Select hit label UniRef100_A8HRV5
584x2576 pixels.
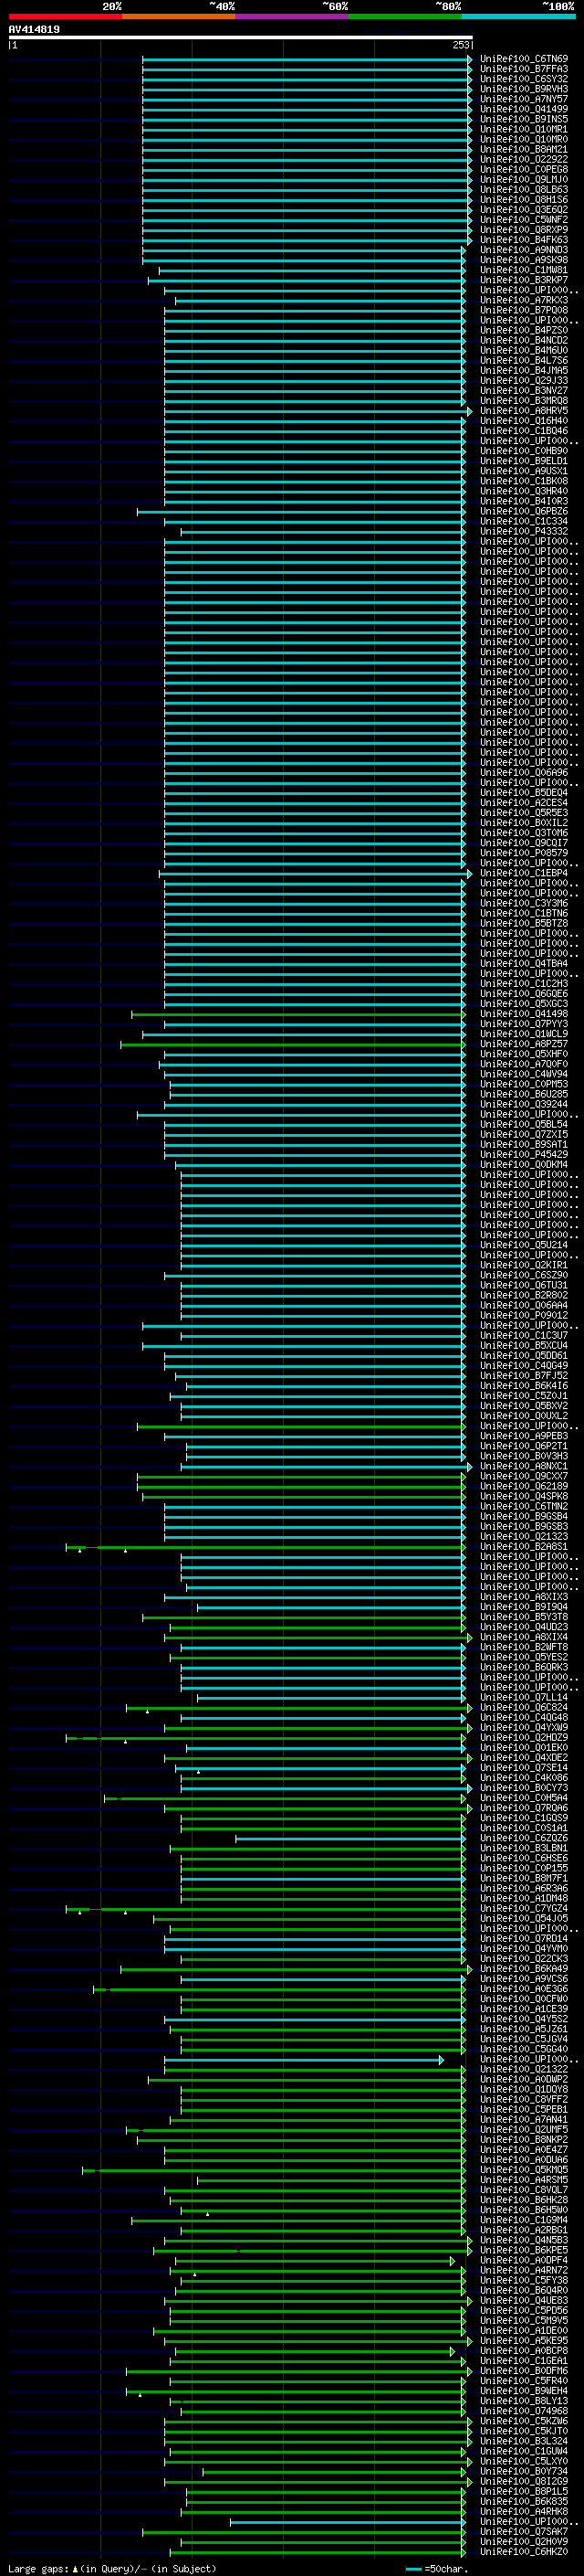[x=524, y=410]
